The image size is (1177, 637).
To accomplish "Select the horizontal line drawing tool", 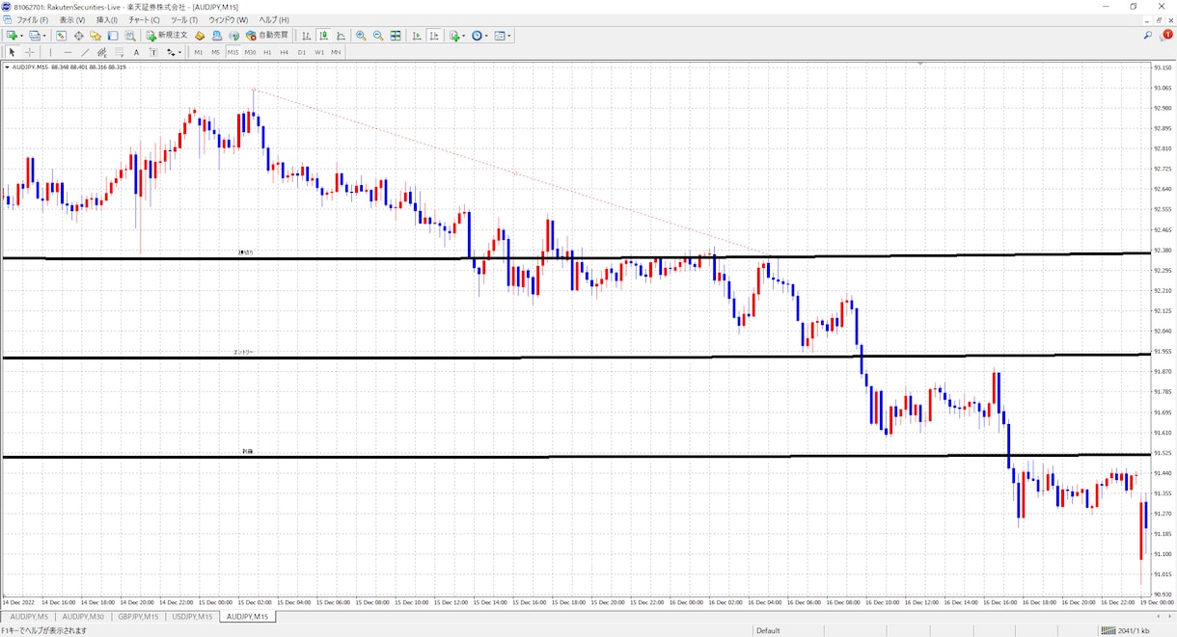I will (x=68, y=52).
